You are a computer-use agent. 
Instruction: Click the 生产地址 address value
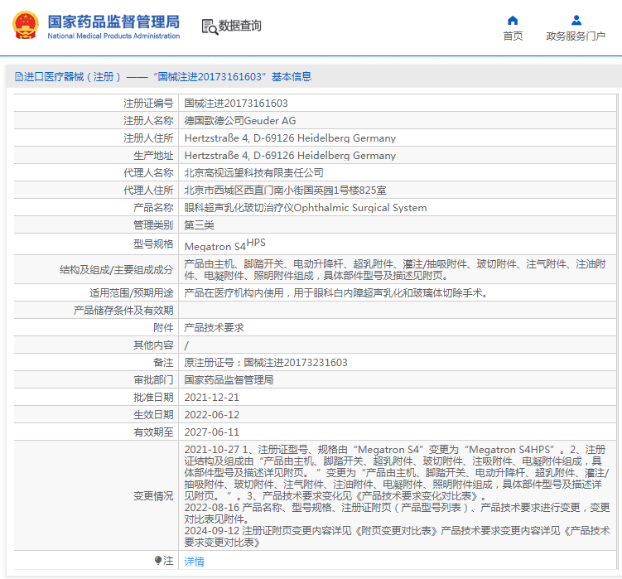coord(290,156)
